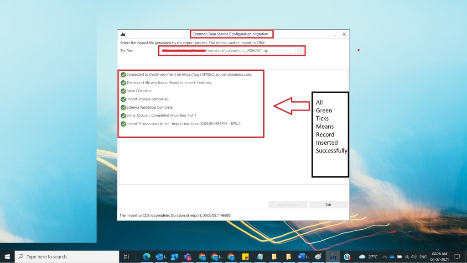Open the notification center icon
This screenshot has height=263, width=467.
[457, 257]
